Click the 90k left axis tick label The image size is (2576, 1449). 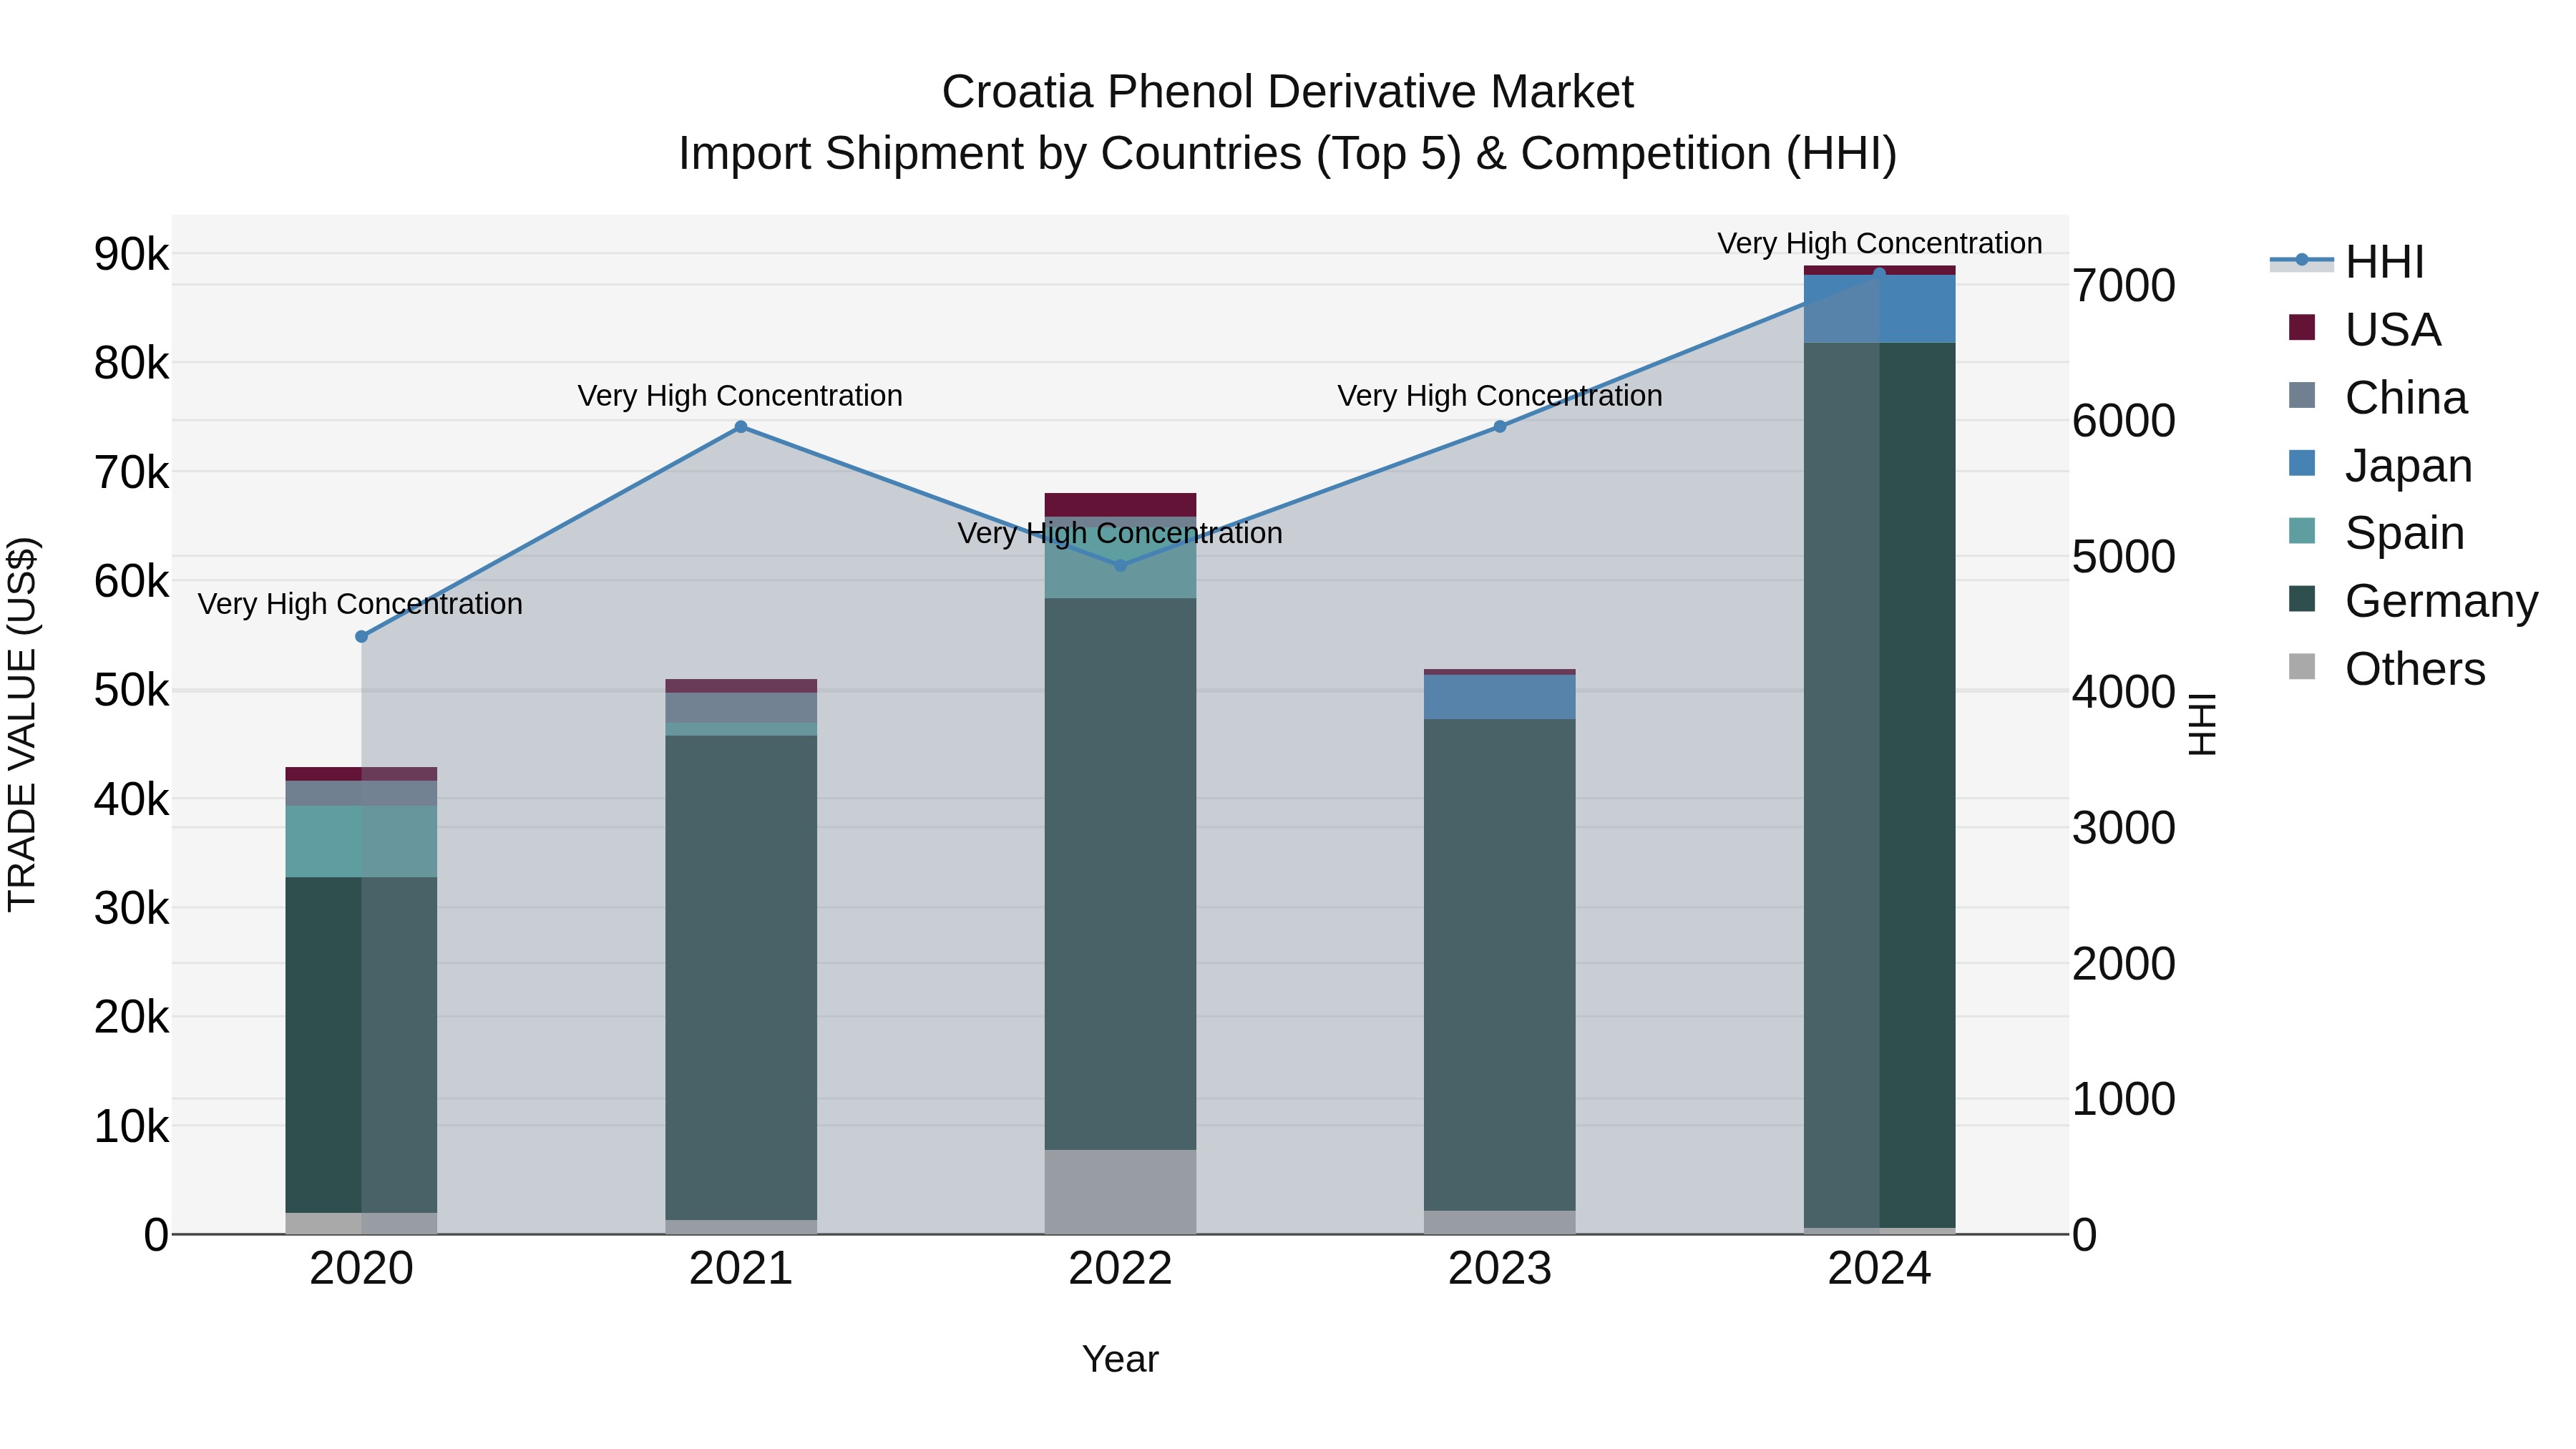coord(132,255)
